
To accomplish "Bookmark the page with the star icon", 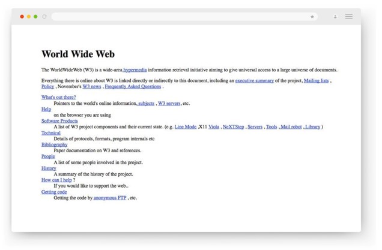I will [x=312, y=17].
